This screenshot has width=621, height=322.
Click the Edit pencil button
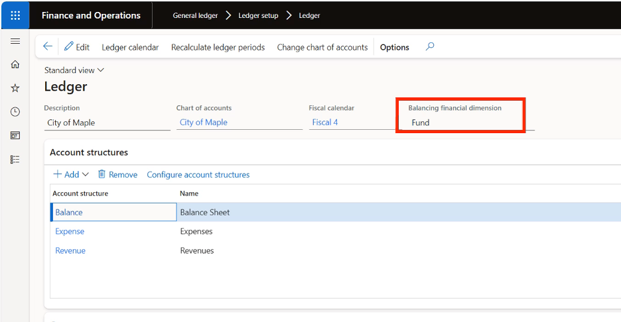(x=77, y=47)
